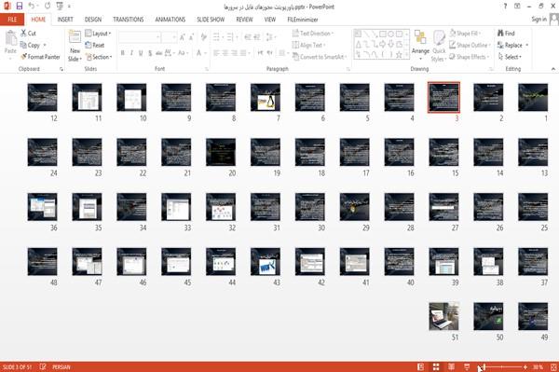Click Decrease Font Size icon
The image size is (559, 372).
click(191, 37)
